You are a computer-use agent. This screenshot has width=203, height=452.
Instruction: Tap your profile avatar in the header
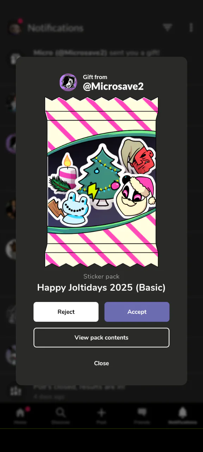pyautogui.click(x=15, y=28)
